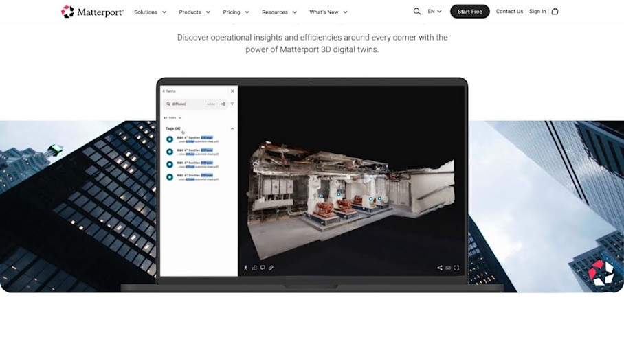
Task: Click the rightmost tag marker on the model
Action: point(379,198)
